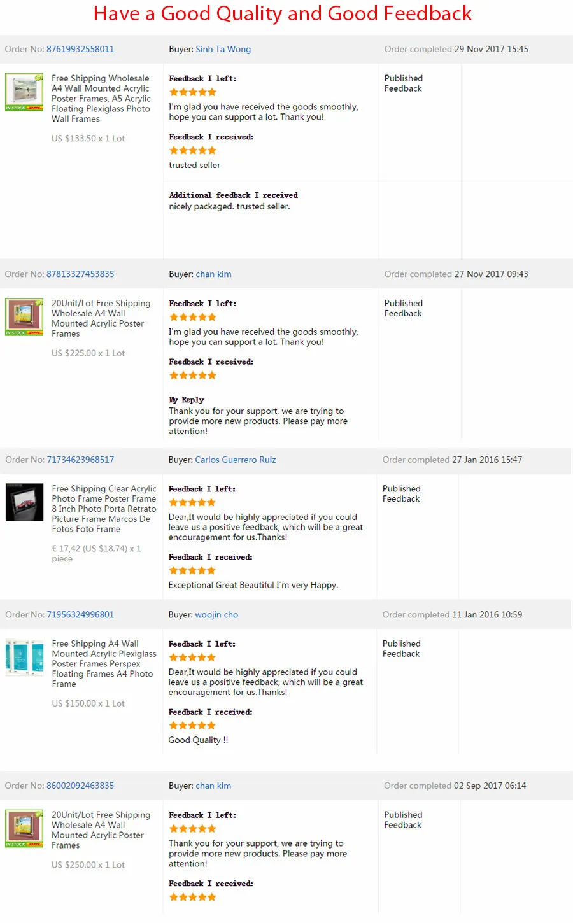Open order number 86002092463835
This screenshot has width=573, height=923.
[80, 786]
